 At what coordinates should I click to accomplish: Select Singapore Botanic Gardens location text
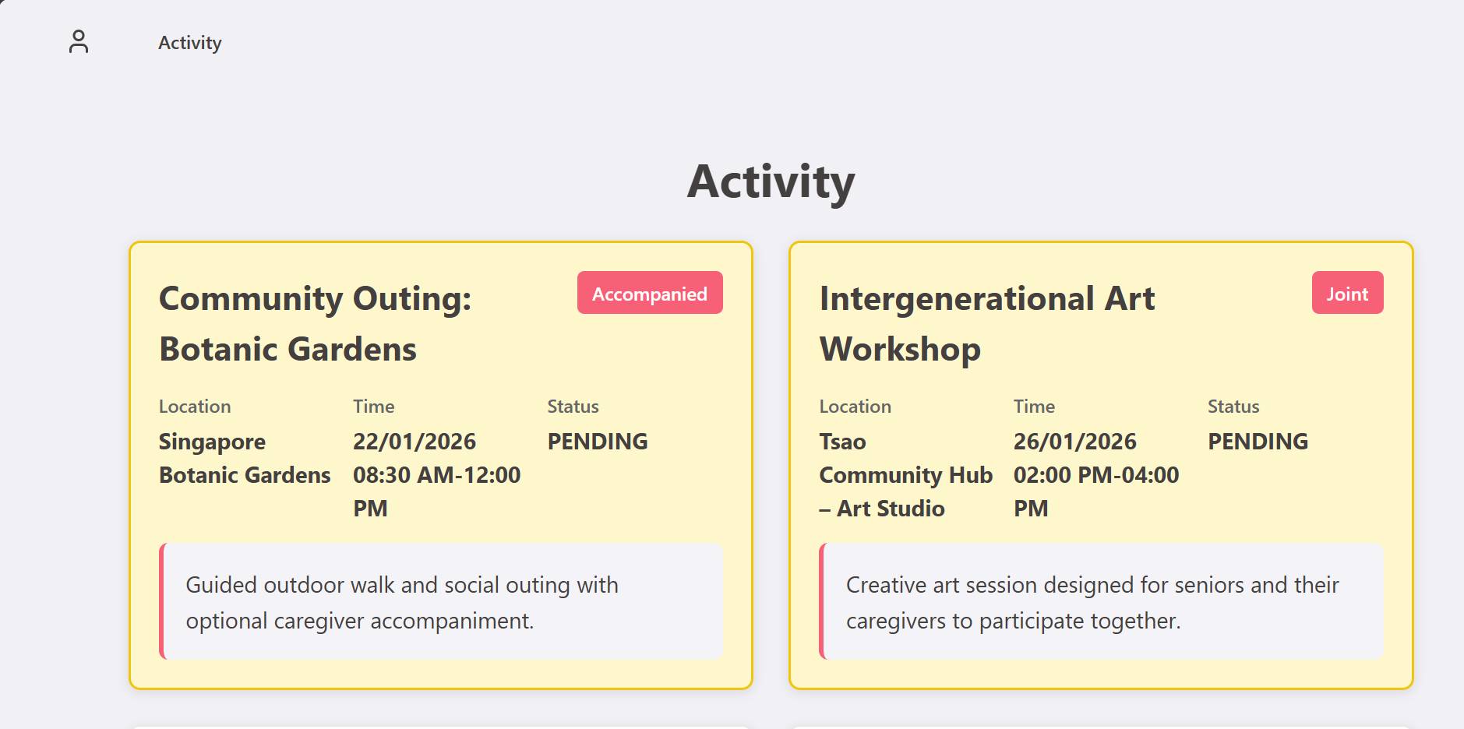coord(244,458)
